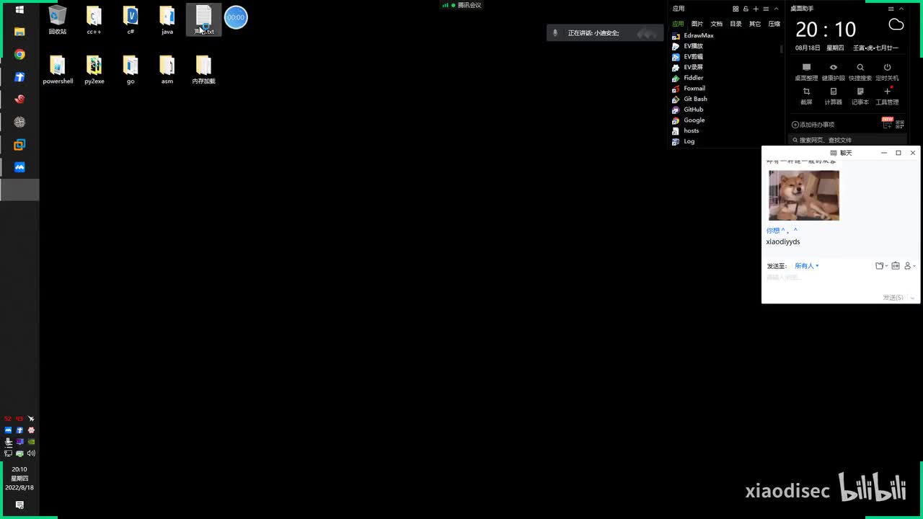Viewport: 923px width, 519px height.
Task: Click the 搜索网页、查找文件 search box
Action: coord(849,140)
